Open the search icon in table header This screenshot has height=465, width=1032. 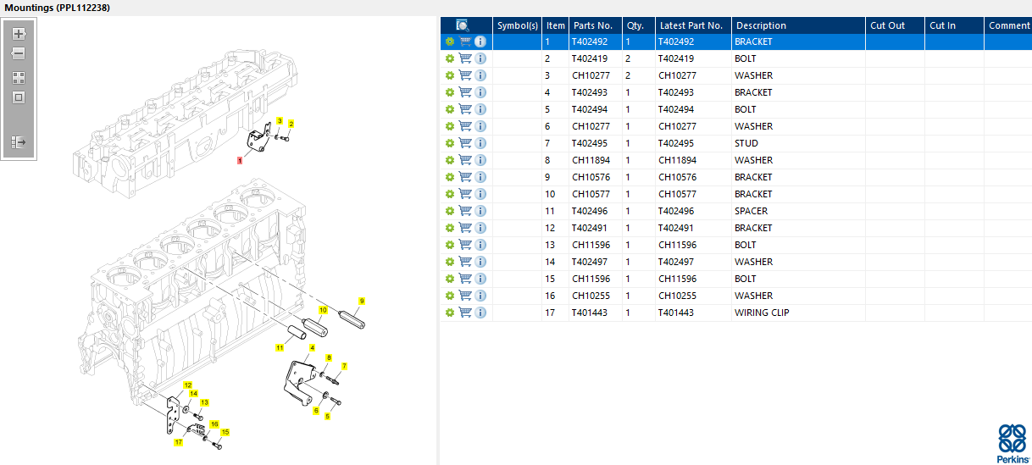[463, 25]
